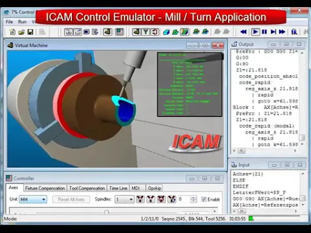Click the cyan stock block toolbar icon
Image resolution: width=311 pixels, height=233 pixels.
point(167,32)
